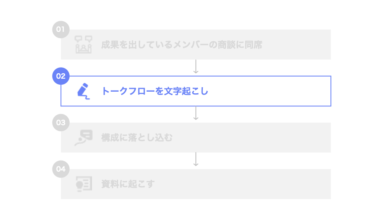This screenshot has height=220, width=391.
Task: Click the blank space between 構成に落とし込む icon and text
Action: (x=97, y=138)
